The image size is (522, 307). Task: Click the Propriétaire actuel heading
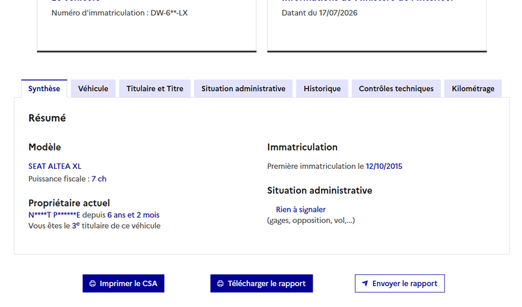coord(69,203)
